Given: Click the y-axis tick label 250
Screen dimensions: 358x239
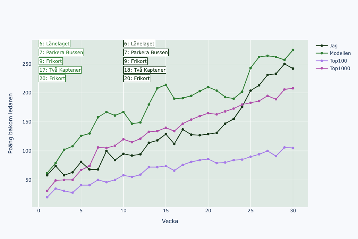Looking at the screenshot, I should (x=26, y=64).
